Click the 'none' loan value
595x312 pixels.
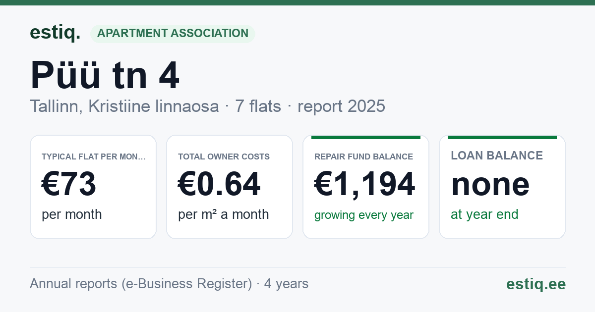(490, 184)
